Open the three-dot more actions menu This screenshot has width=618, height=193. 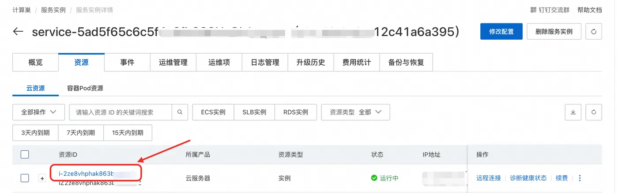click(x=580, y=178)
